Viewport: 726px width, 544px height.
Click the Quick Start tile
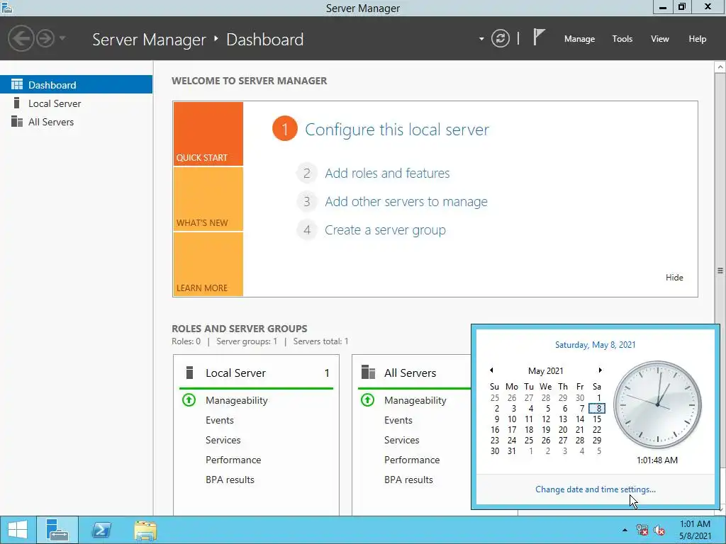pos(208,134)
